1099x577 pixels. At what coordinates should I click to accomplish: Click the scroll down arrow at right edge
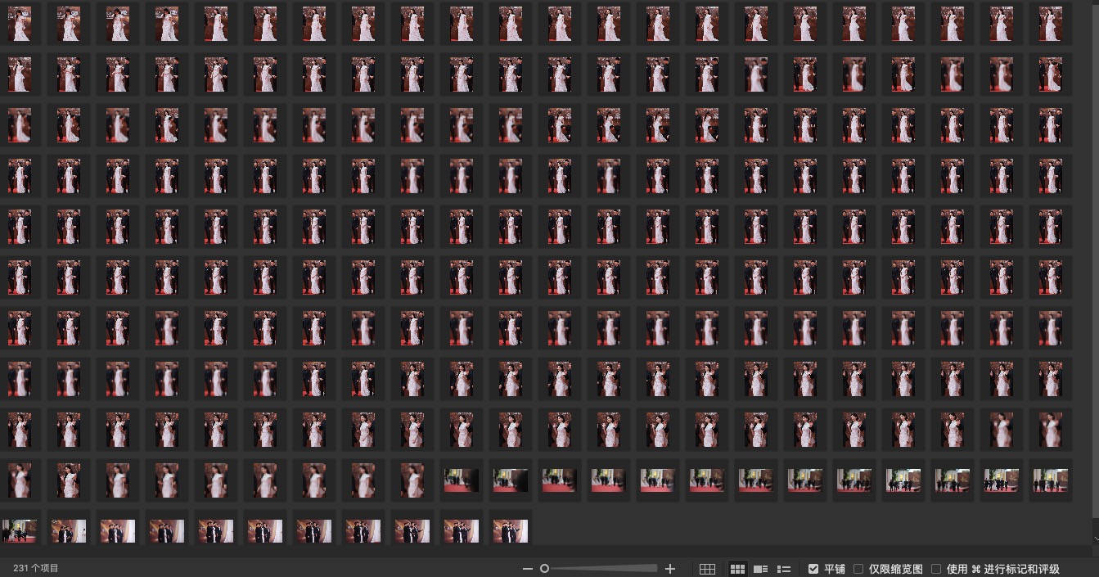click(x=1095, y=539)
